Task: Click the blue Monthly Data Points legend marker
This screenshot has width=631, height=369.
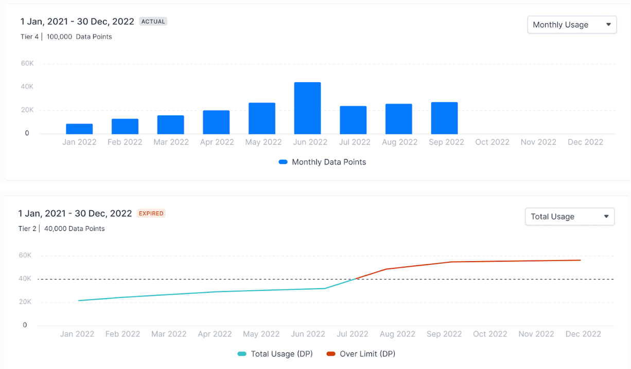Action: pyautogui.click(x=284, y=162)
